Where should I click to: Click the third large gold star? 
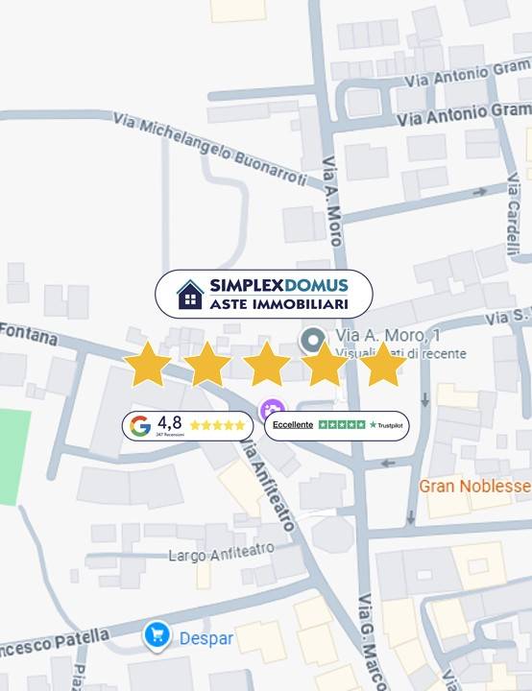[x=266, y=365]
